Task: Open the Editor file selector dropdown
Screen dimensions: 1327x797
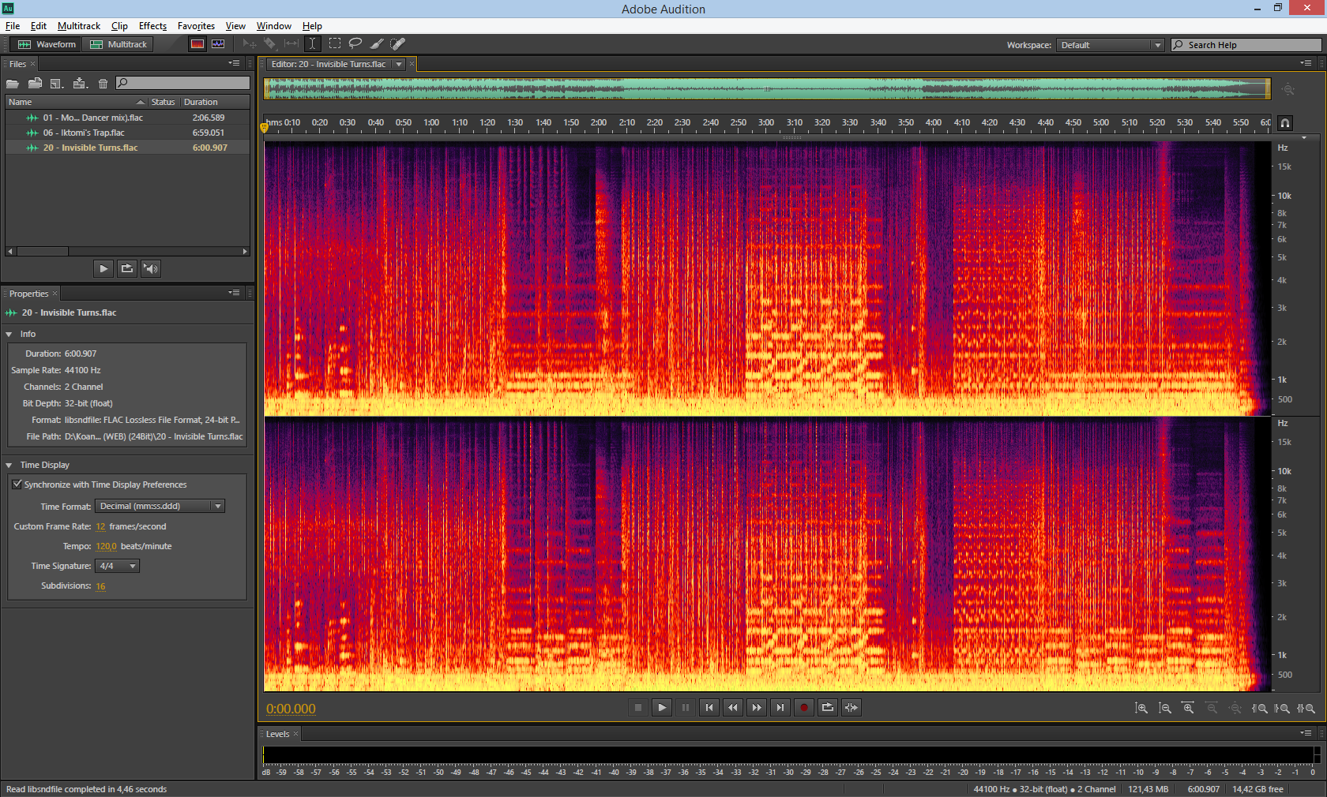Action: click(x=399, y=64)
